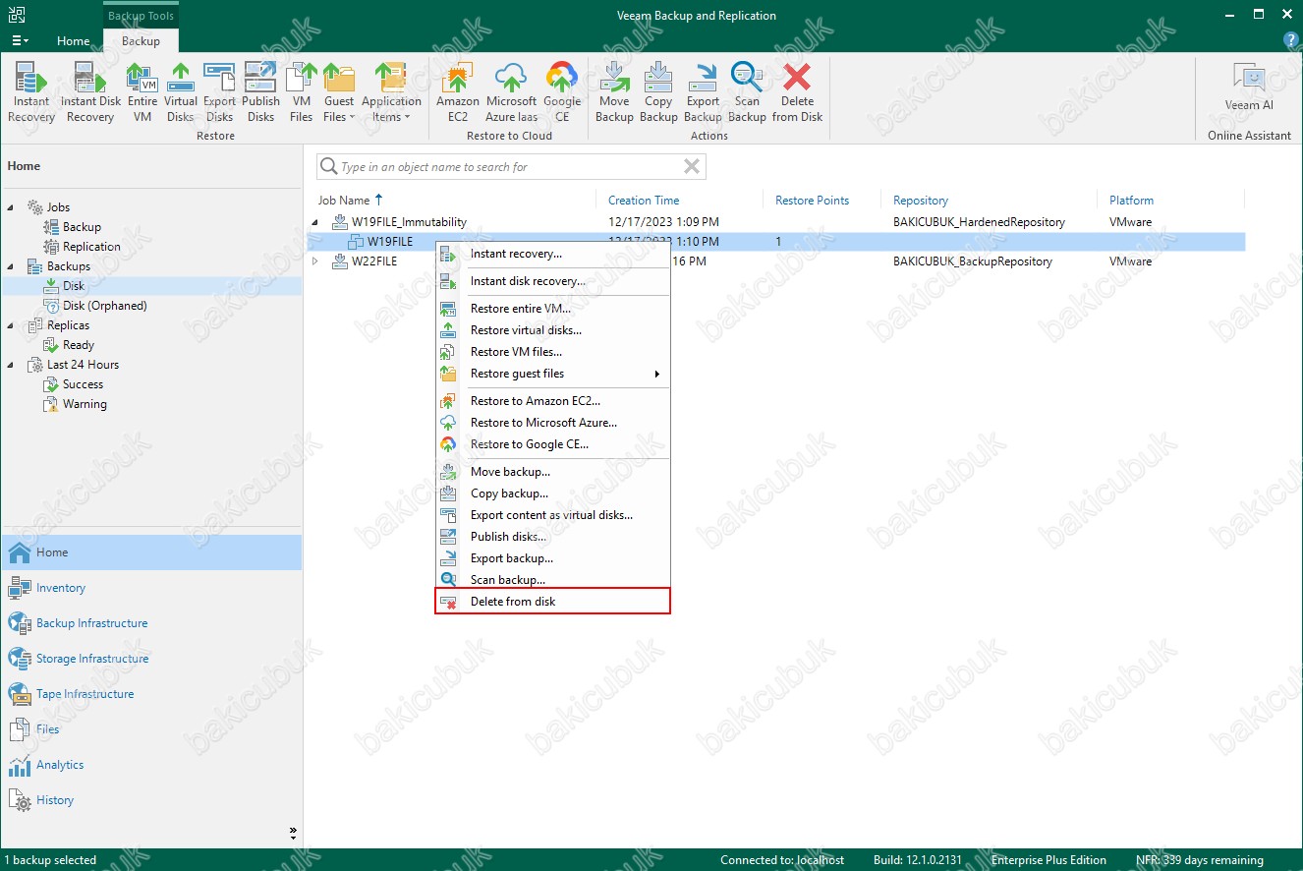Switch to the Backup ribbon tab
Viewport: 1303px width, 871px height.
coord(141,41)
